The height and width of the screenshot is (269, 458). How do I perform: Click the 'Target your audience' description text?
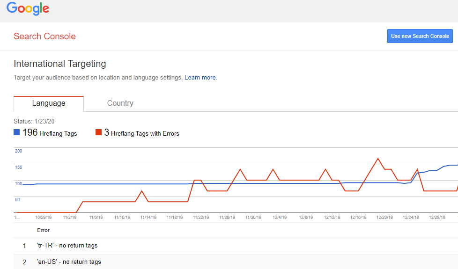pos(98,78)
